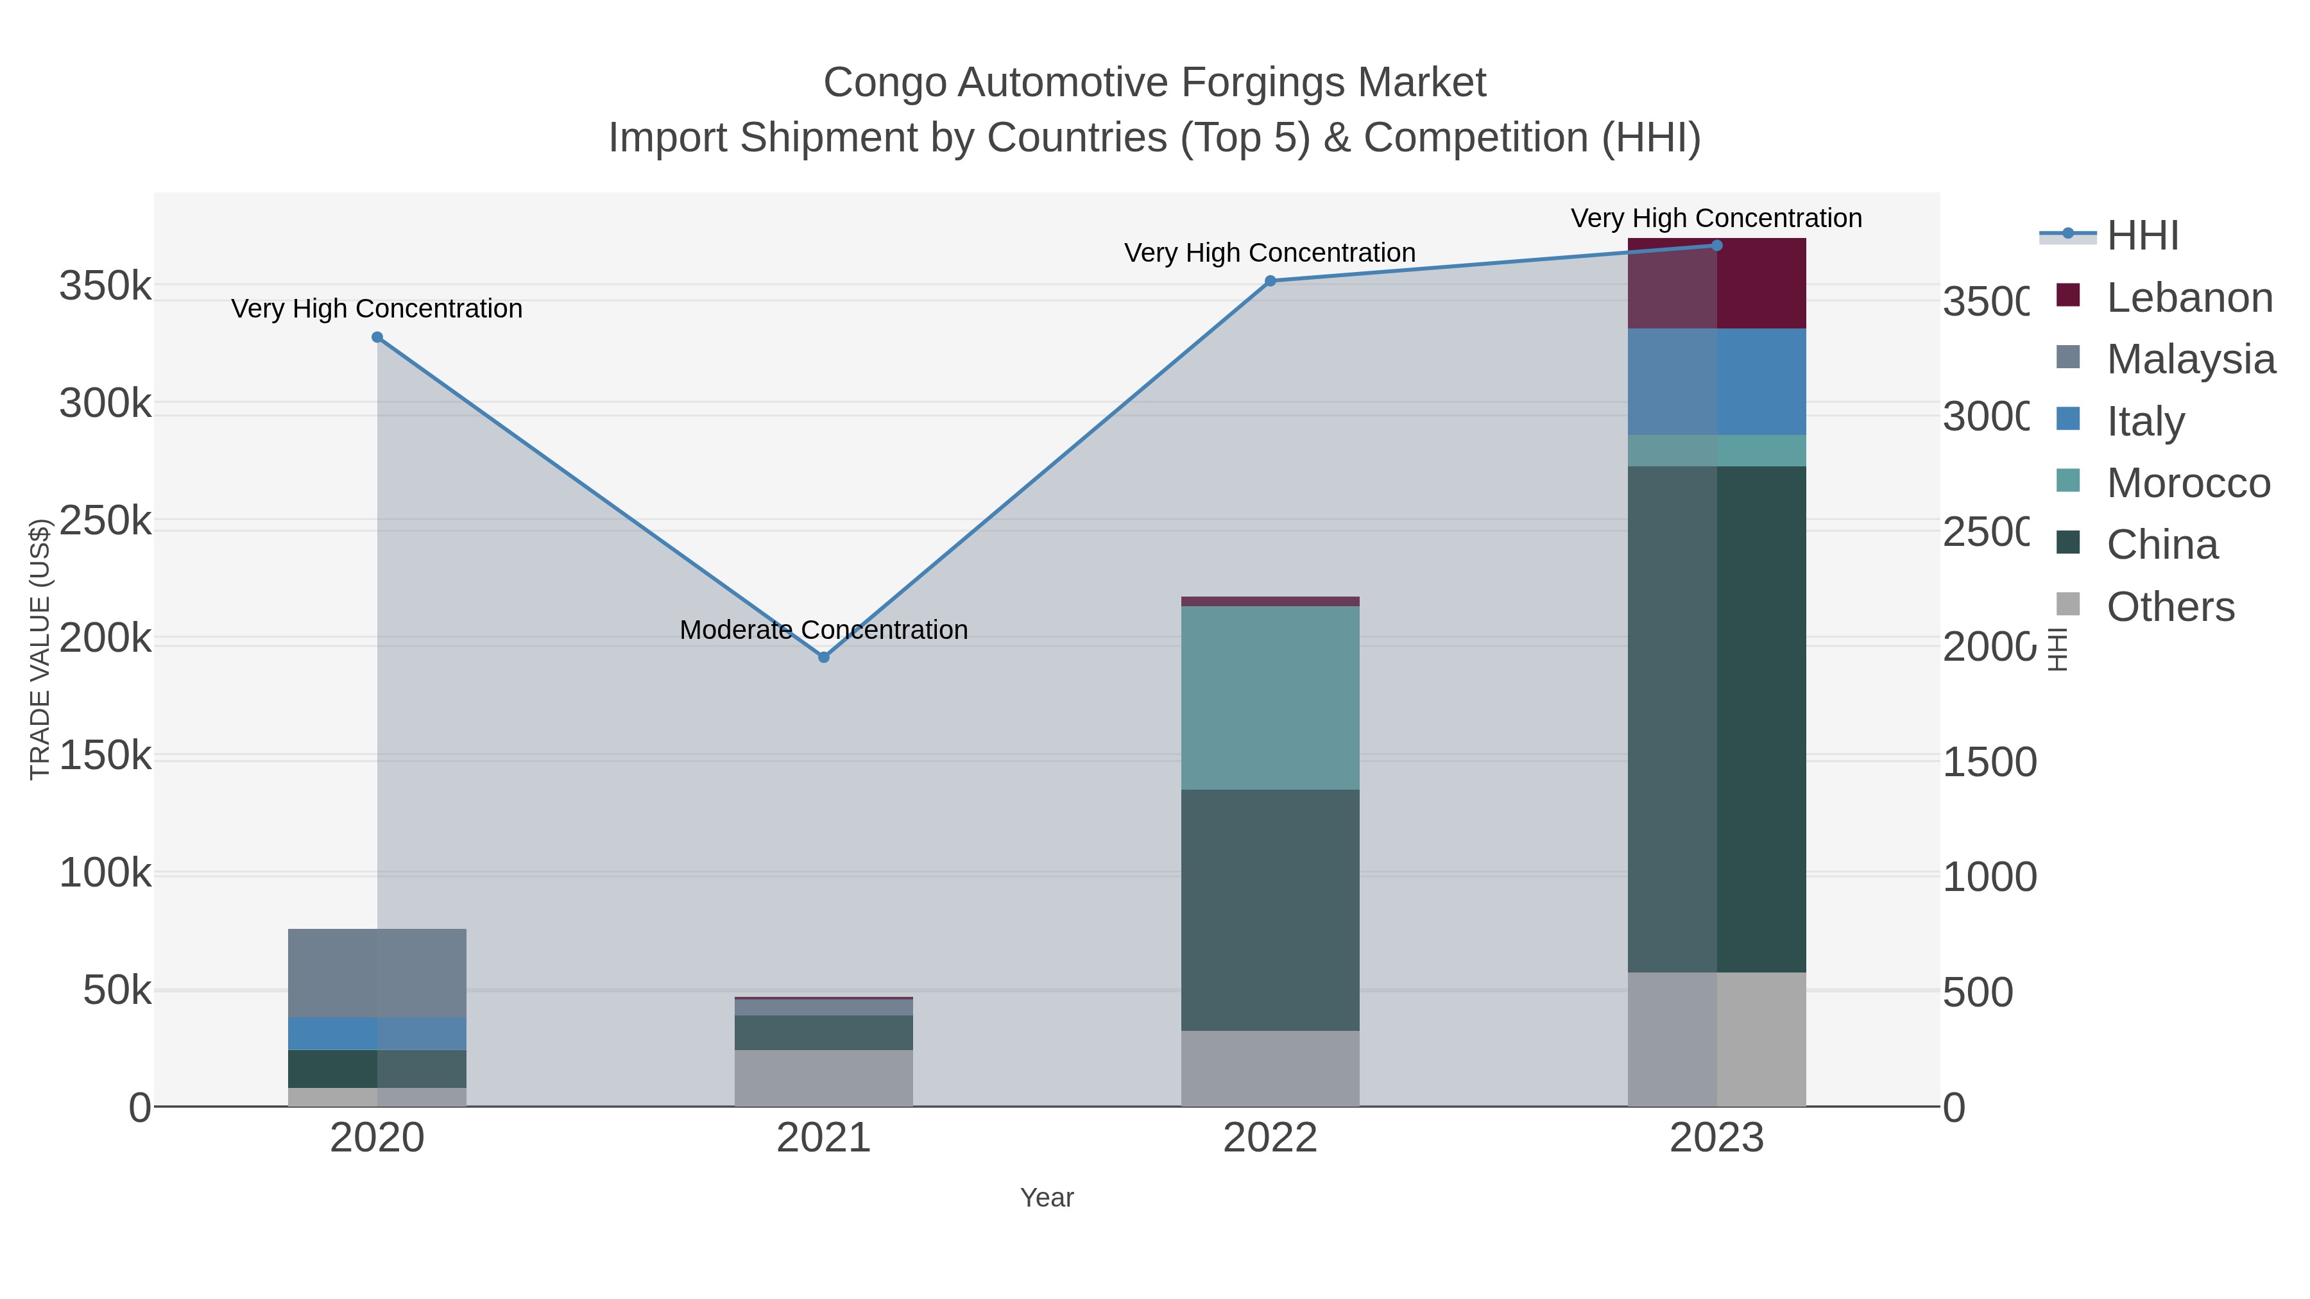2310x1299 pixels.
Task: Click the HHI data point for 2022
Action: 1270,280
